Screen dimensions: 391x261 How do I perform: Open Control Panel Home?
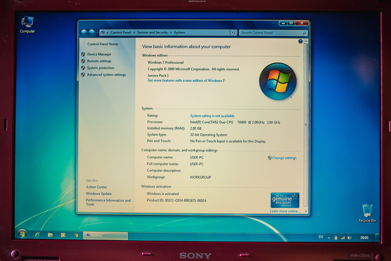point(103,44)
